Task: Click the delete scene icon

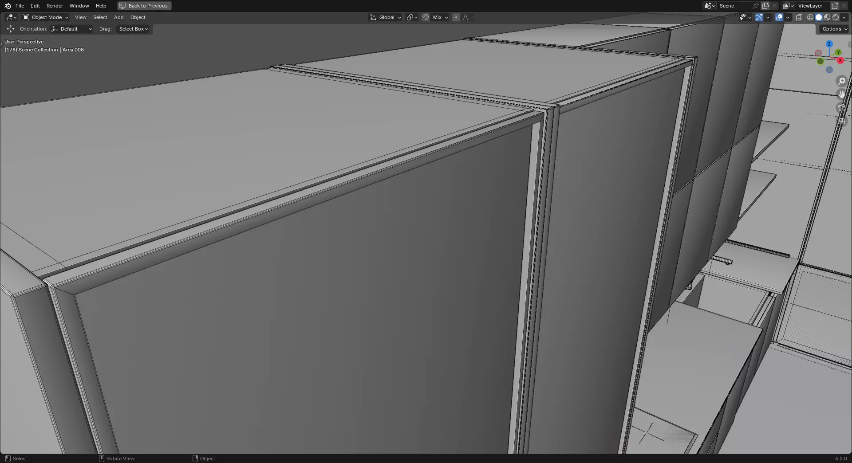Action: point(775,6)
